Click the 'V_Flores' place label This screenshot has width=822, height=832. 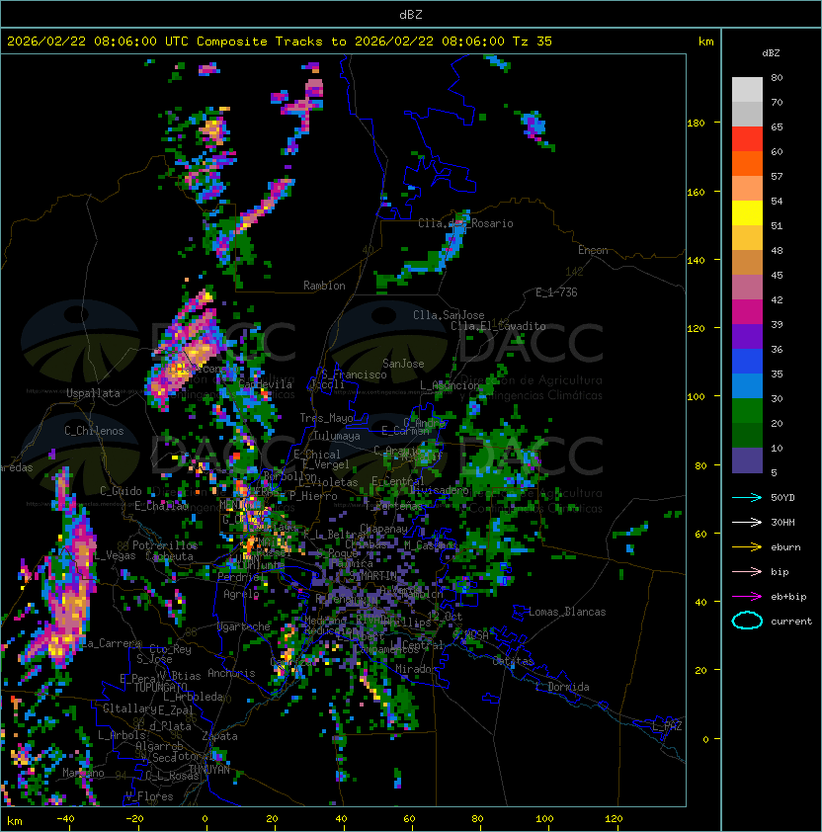pyautogui.click(x=149, y=797)
